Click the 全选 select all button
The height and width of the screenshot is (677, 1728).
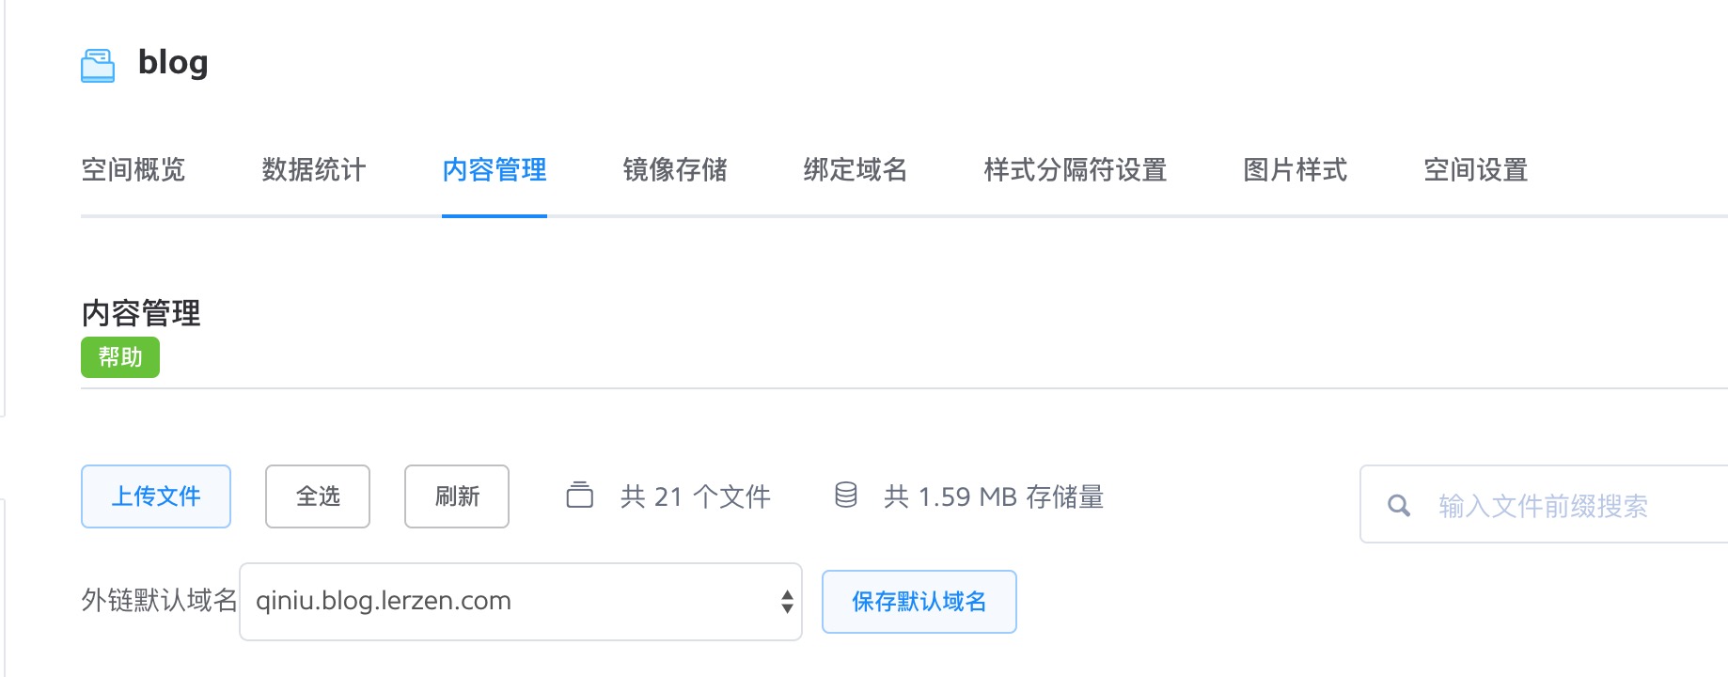tap(318, 496)
